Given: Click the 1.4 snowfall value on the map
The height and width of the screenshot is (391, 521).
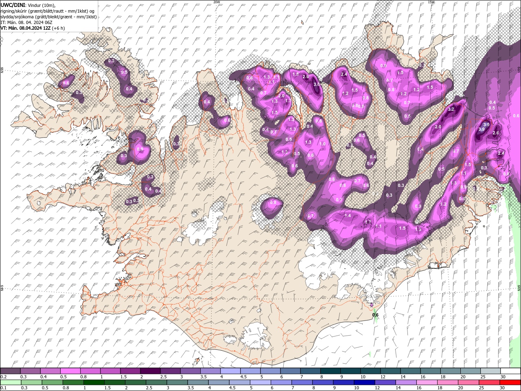Looking at the screenshot, I should pyautogui.click(x=348, y=215).
